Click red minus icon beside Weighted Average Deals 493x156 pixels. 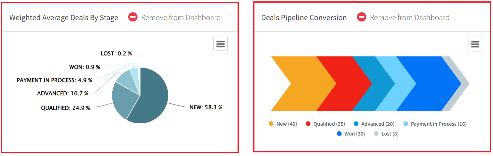coord(133,17)
